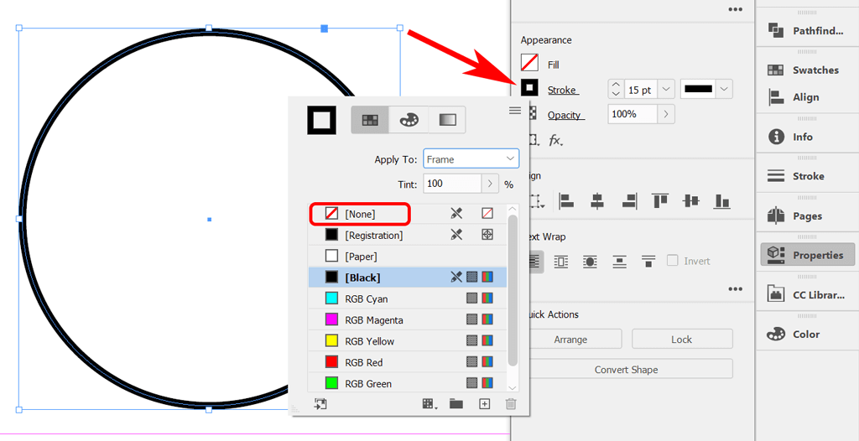Switch to gradient view in swatch popup

[447, 120]
